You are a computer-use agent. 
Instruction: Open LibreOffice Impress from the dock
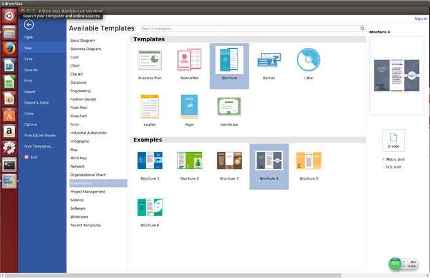pyautogui.click(x=9, y=98)
